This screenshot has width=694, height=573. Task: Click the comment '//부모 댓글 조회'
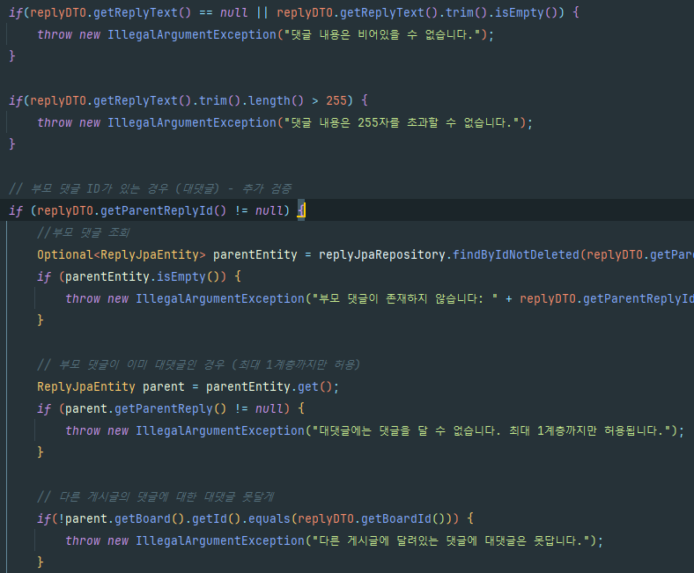pyautogui.click(x=83, y=232)
